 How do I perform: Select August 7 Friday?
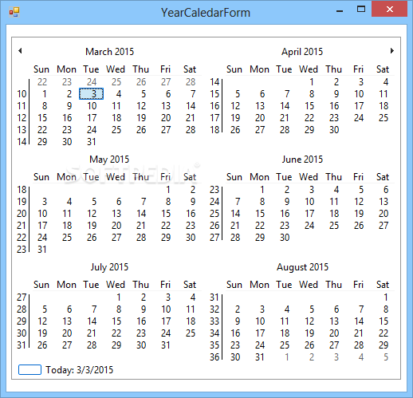pyautogui.click(x=360, y=309)
